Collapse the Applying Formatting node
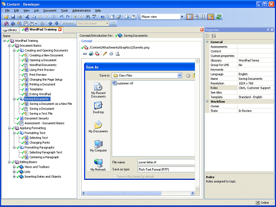This screenshot has height=207, width=276. pyautogui.click(x=9, y=128)
